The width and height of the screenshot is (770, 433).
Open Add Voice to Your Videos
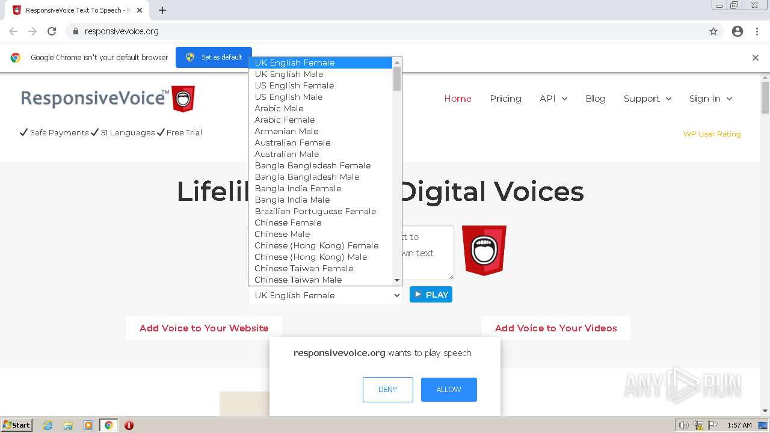click(556, 328)
